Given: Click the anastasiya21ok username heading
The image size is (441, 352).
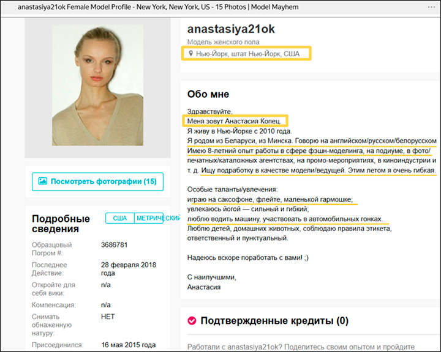Looking at the screenshot, I should [231, 29].
